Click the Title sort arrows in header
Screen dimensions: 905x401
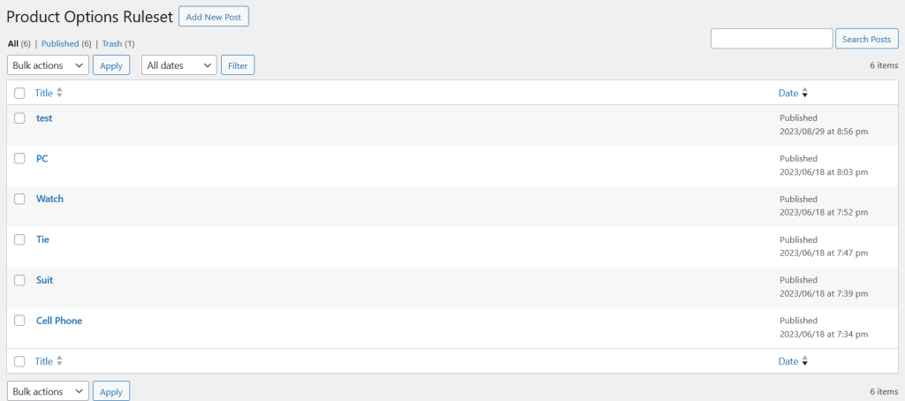[x=59, y=93]
